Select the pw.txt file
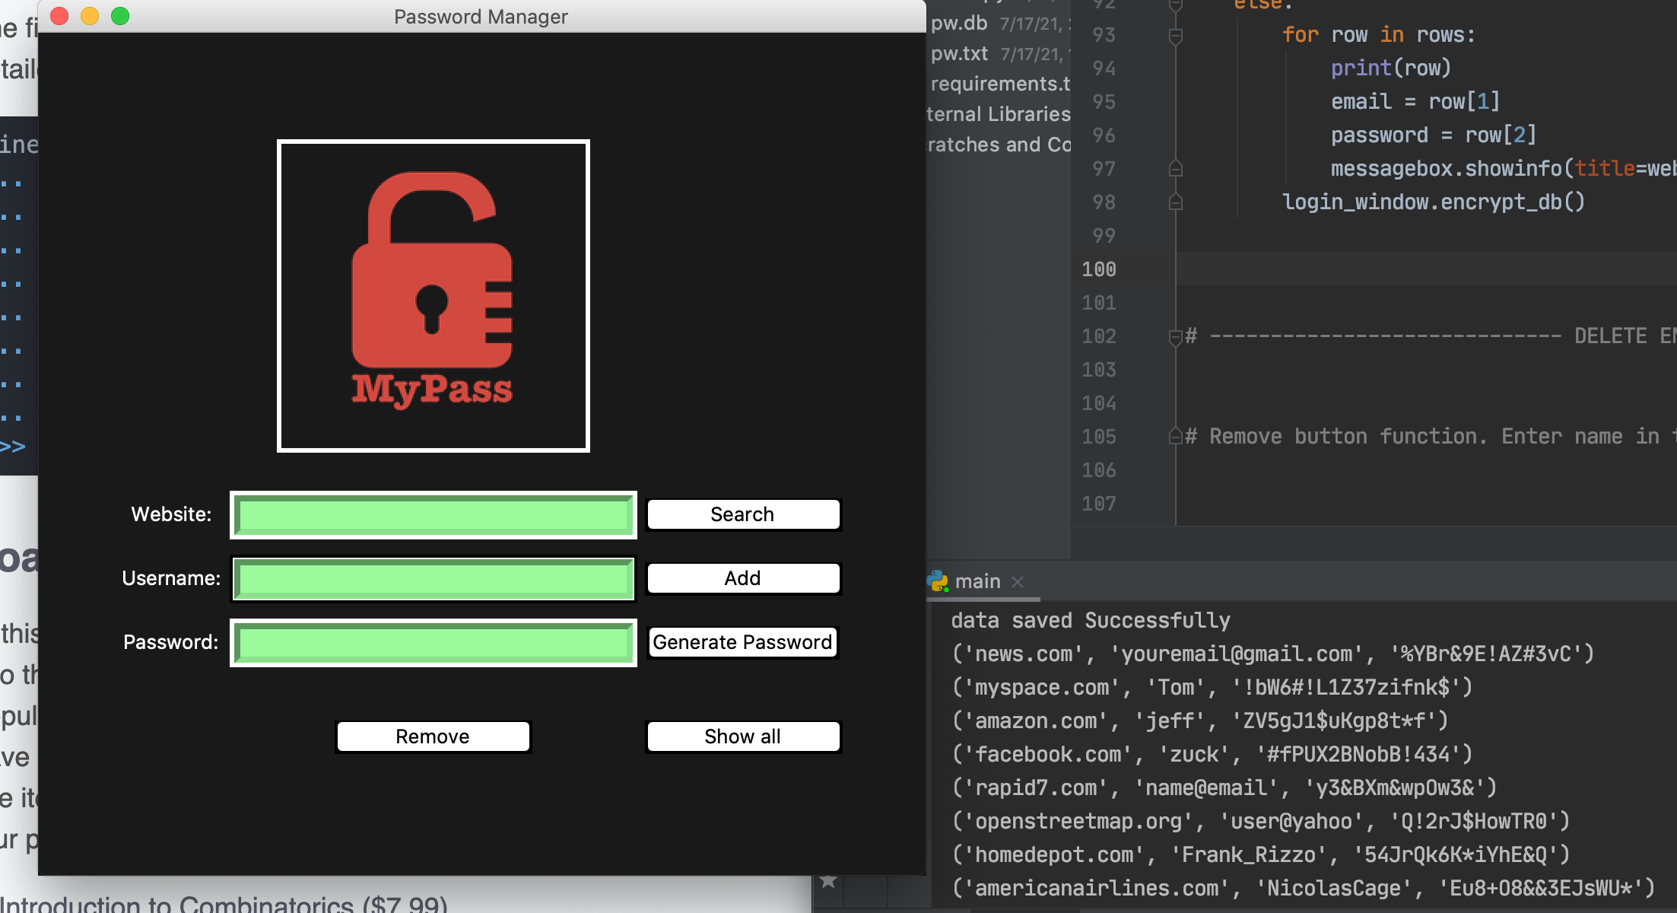 pos(958,53)
